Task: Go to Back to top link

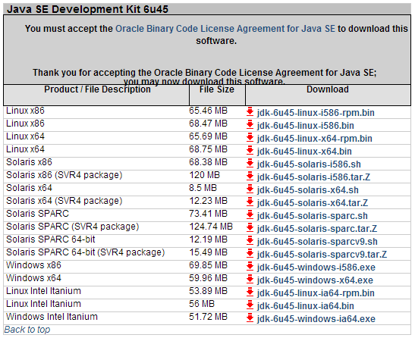Action: [x=27, y=330]
